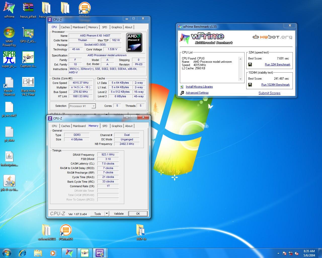Open the jdk-8-ea installer icon

(x=9, y=183)
